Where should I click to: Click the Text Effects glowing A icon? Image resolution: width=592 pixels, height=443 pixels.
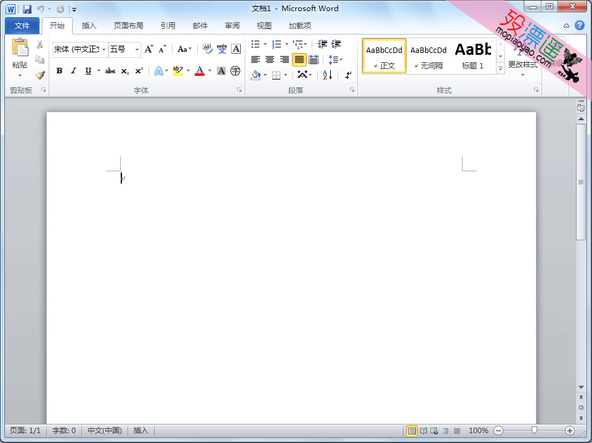click(x=158, y=71)
